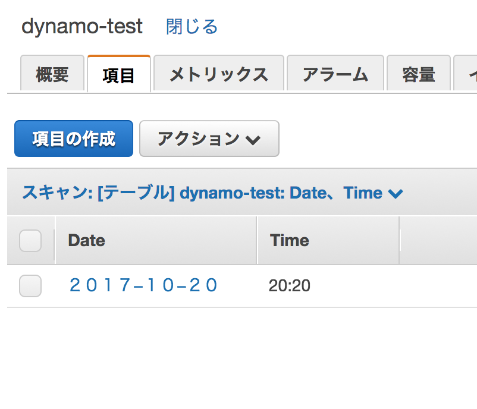Open the 2017-10-20 item link
The height and width of the screenshot is (409, 477).
(143, 285)
